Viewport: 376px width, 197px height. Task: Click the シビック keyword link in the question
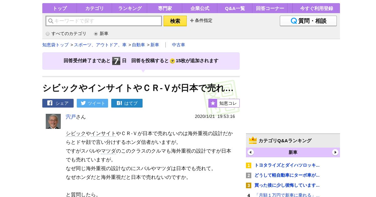(76, 134)
